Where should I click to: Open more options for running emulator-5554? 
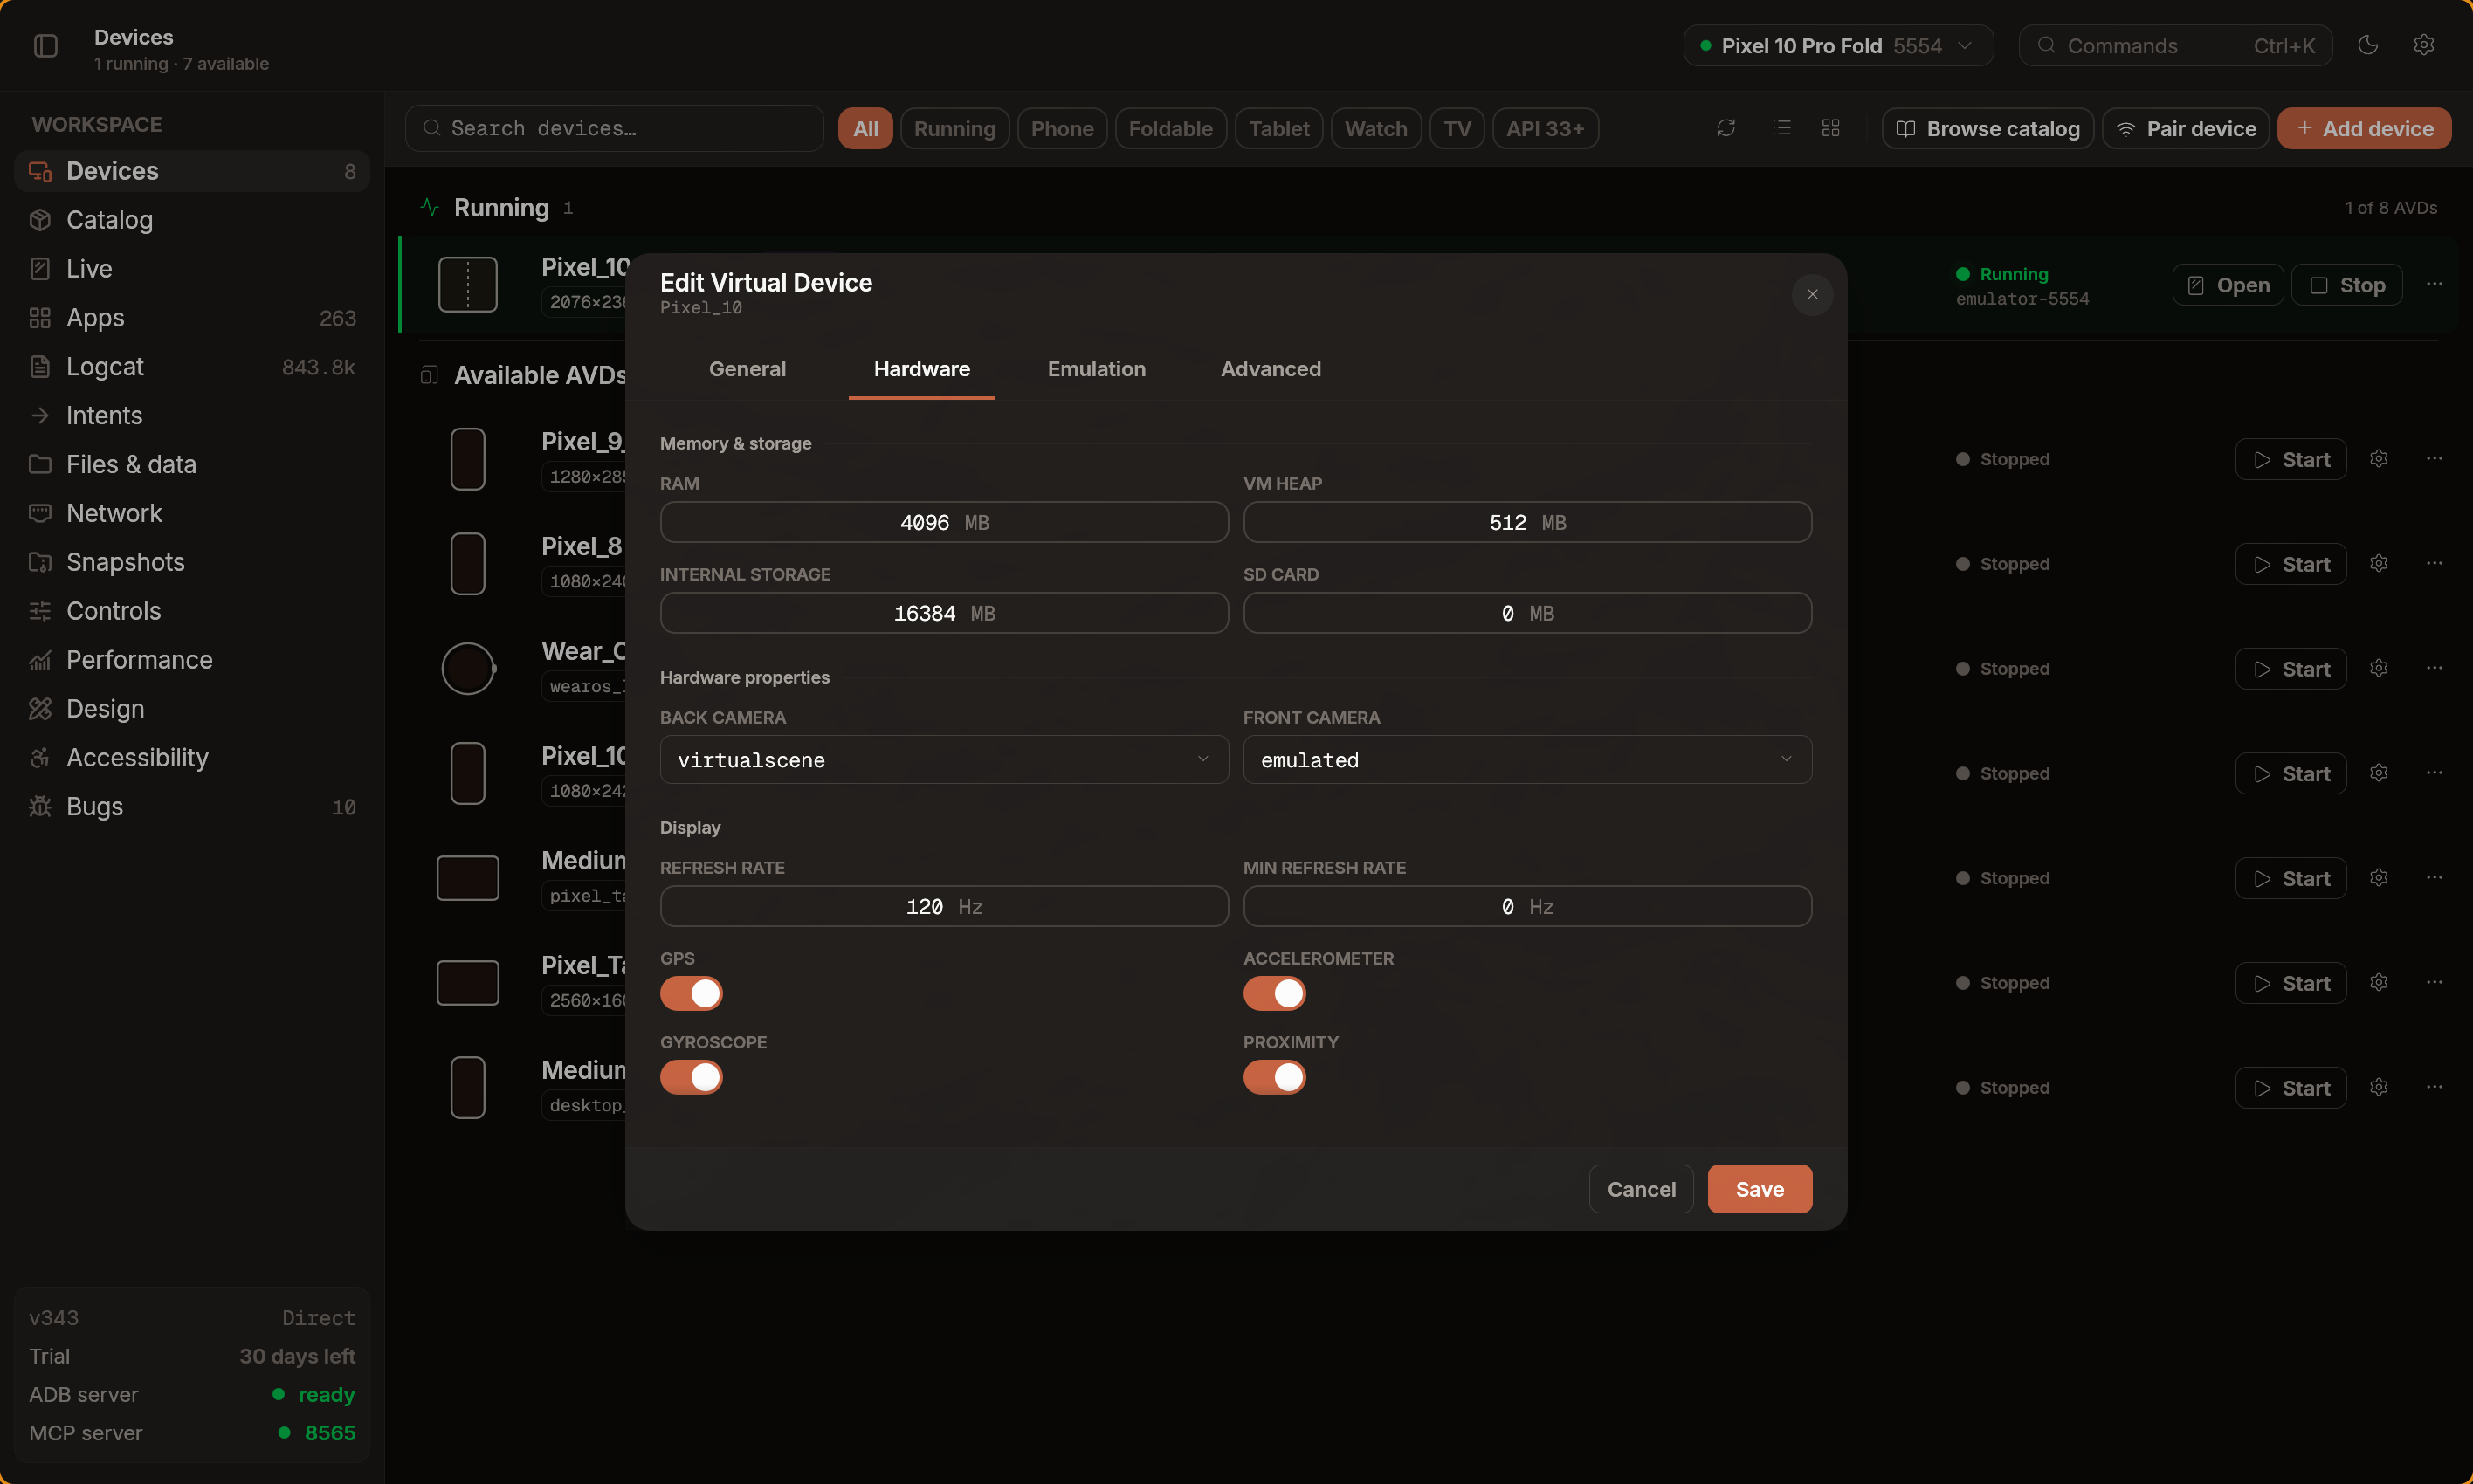coord(2434,285)
